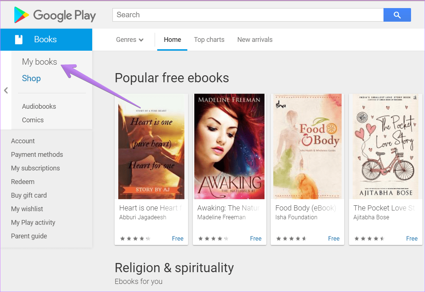Go to Account settings
Screen dimensions: 425x292
(x=23, y=141)
